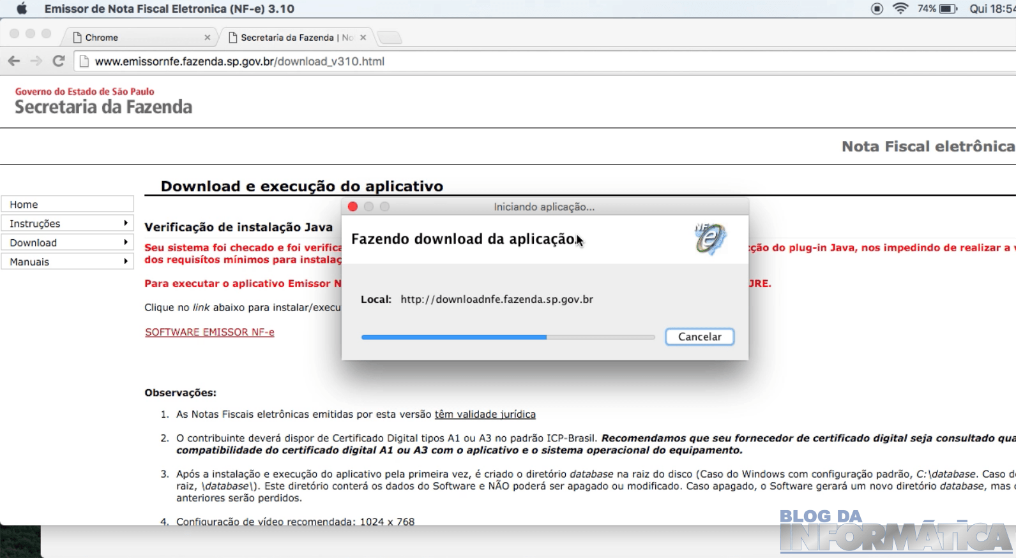
Task: Reload the current page
Action: 59,61
